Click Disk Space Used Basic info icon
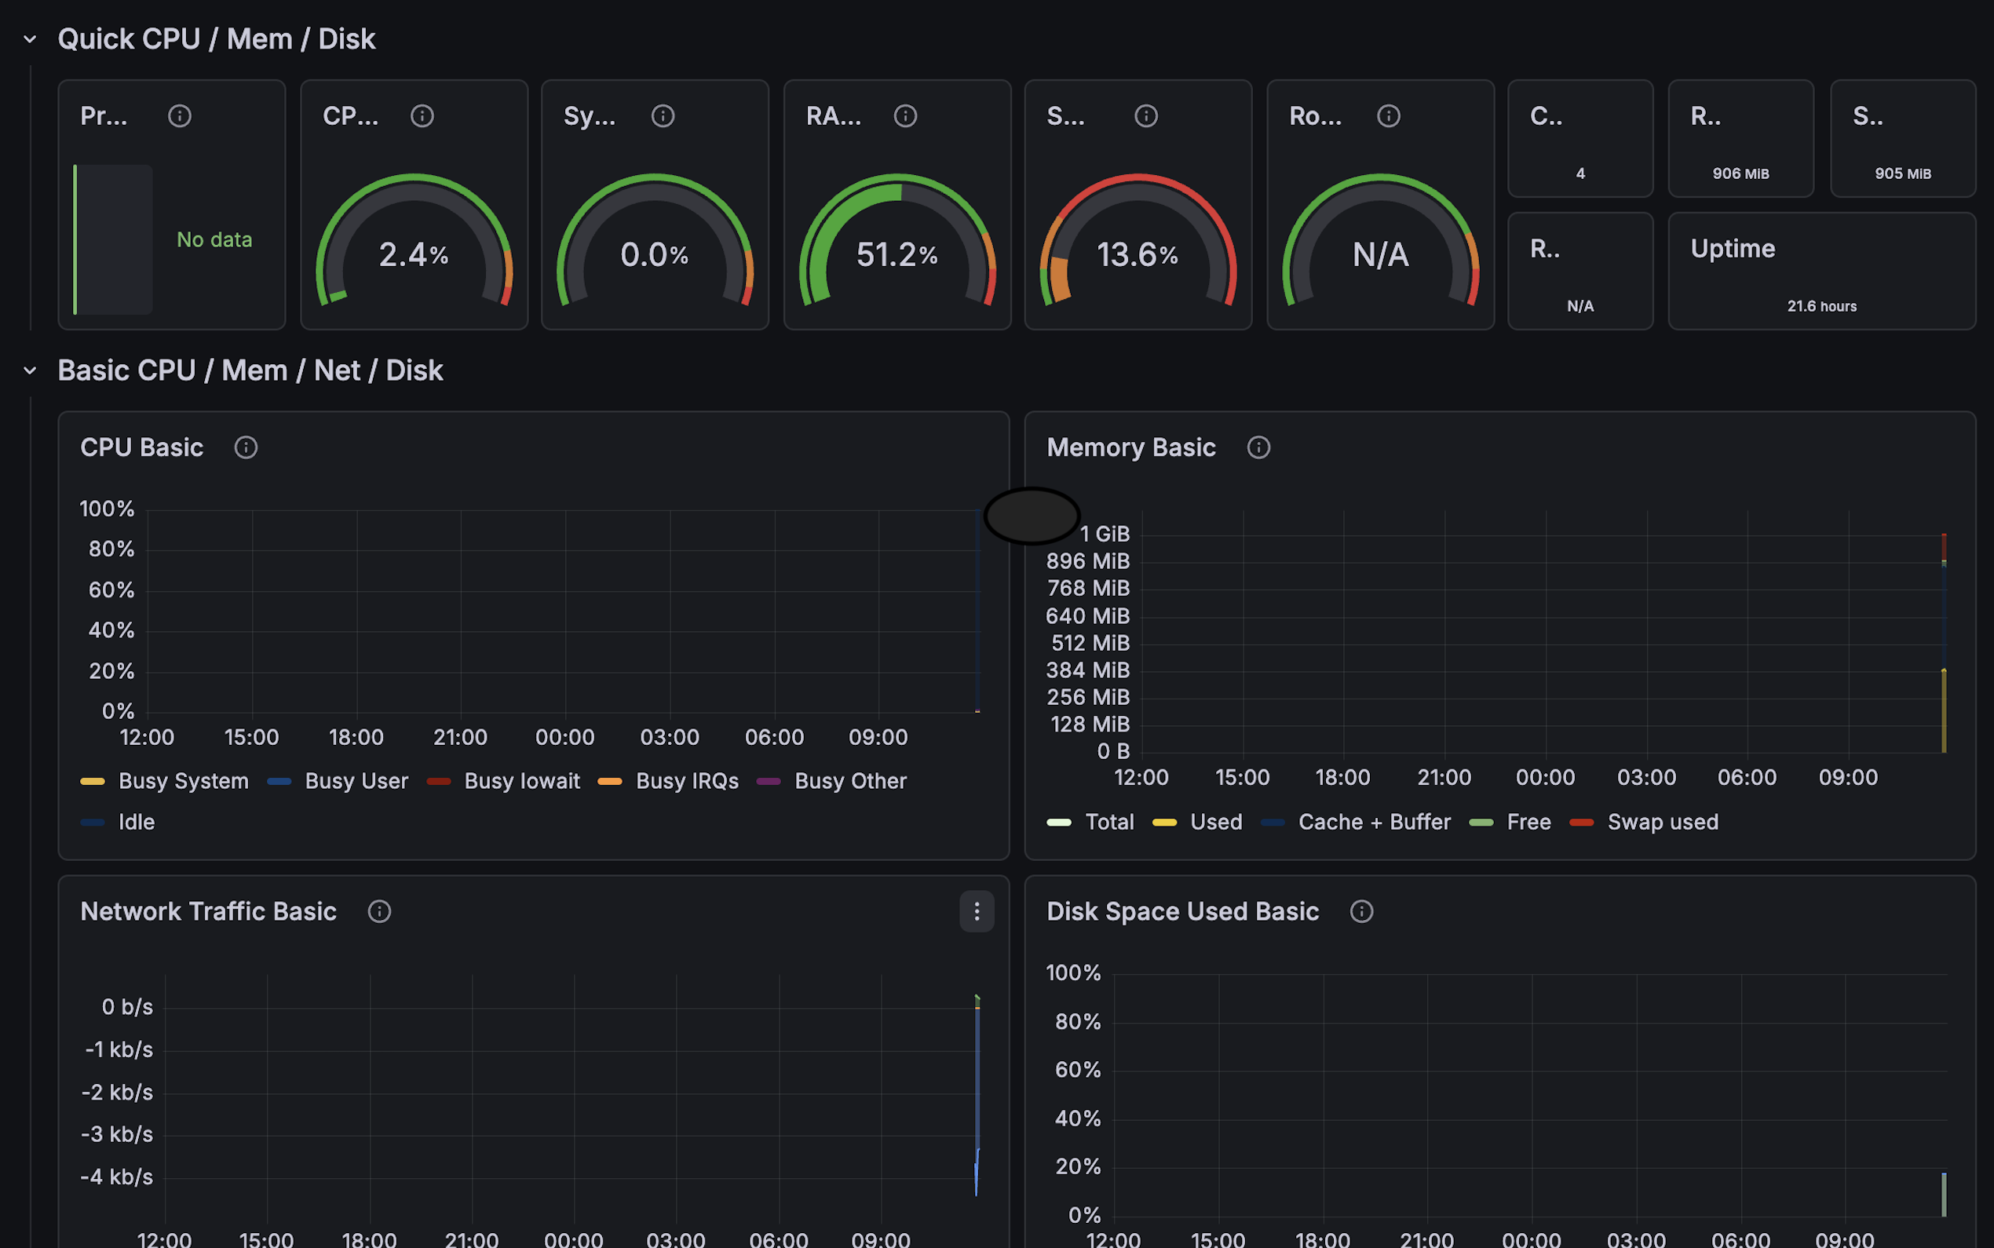 [x=1362, y=911]
